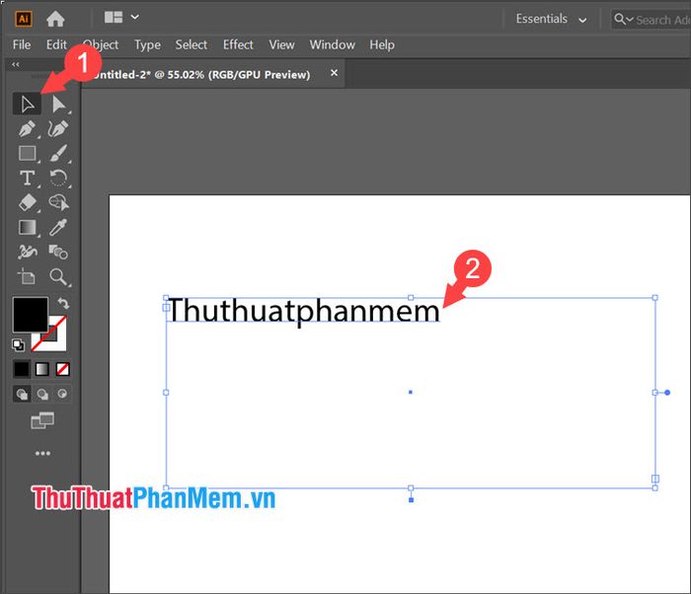Open the File menu

coord(22,44)
